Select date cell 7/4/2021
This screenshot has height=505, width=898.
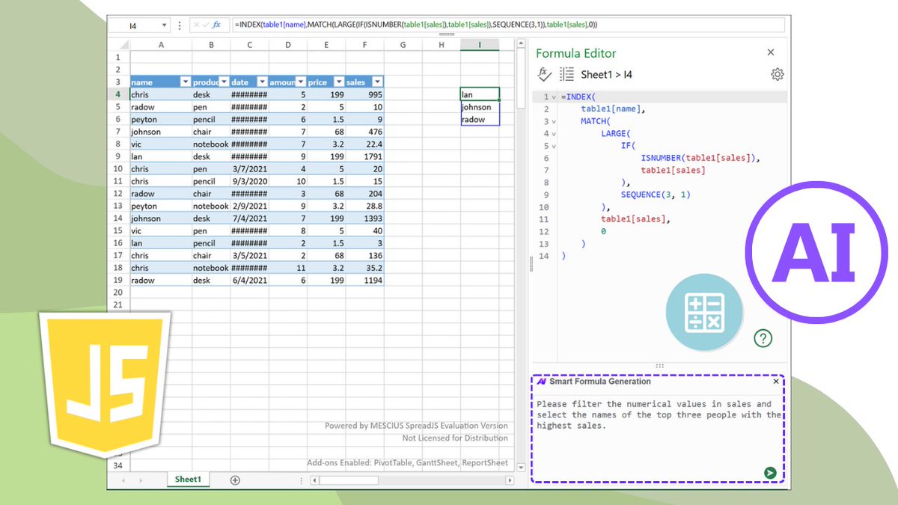(x=249, y=218)
